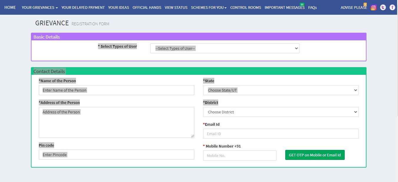This screenshot has width=398, height=182.
Task: Navigate to CONTROL ROOMS
Action: [246, 7]
